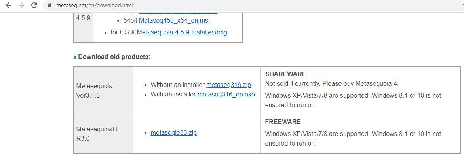464x157 pixels.
Task: Reload the page with the refresh icon
Action: [34, 5]
